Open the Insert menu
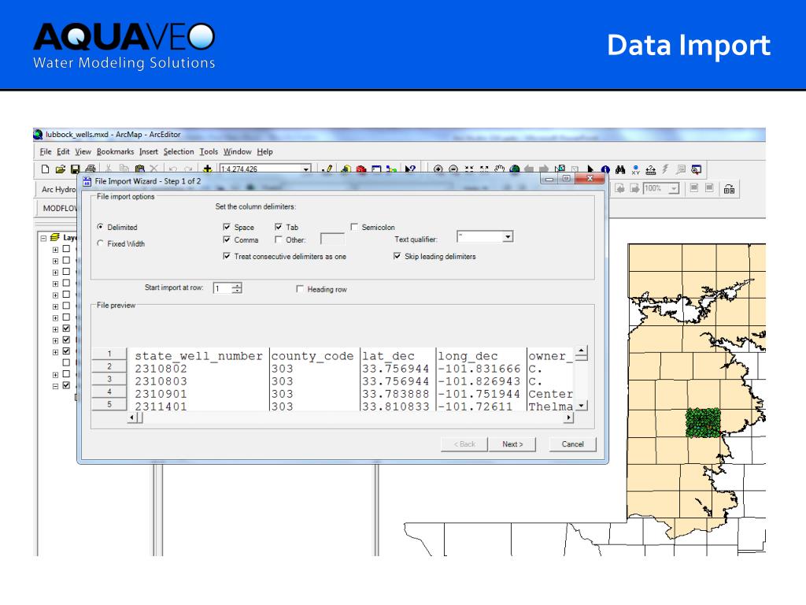This screenshot has width=806, height=605. (x=149, y=152)
